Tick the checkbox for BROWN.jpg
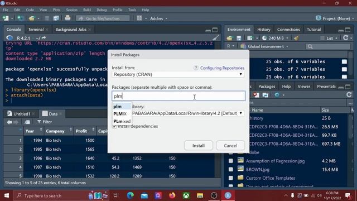357x201 pixels. (x=230, y=169)
